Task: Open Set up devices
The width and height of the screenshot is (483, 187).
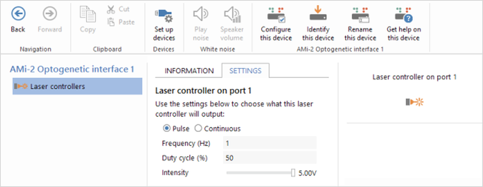Action: coord(164,15)
